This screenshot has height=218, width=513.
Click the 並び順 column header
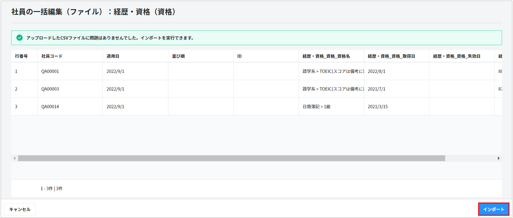178,56
